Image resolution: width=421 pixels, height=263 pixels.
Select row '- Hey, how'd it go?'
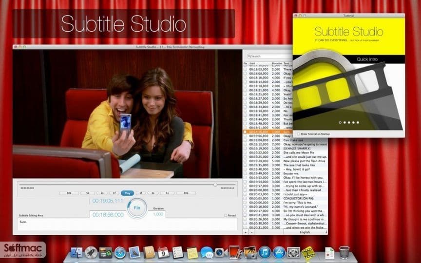tap(286, 169)
